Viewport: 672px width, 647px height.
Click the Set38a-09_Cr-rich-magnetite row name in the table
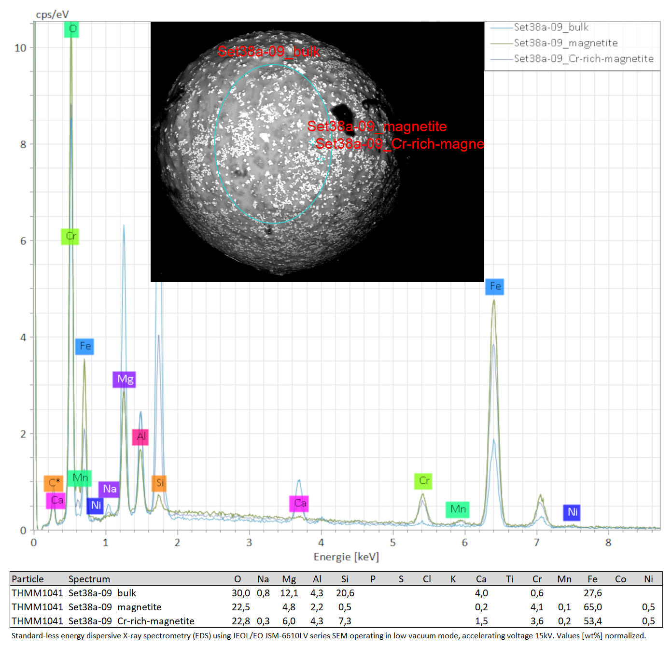coord(131,621)
